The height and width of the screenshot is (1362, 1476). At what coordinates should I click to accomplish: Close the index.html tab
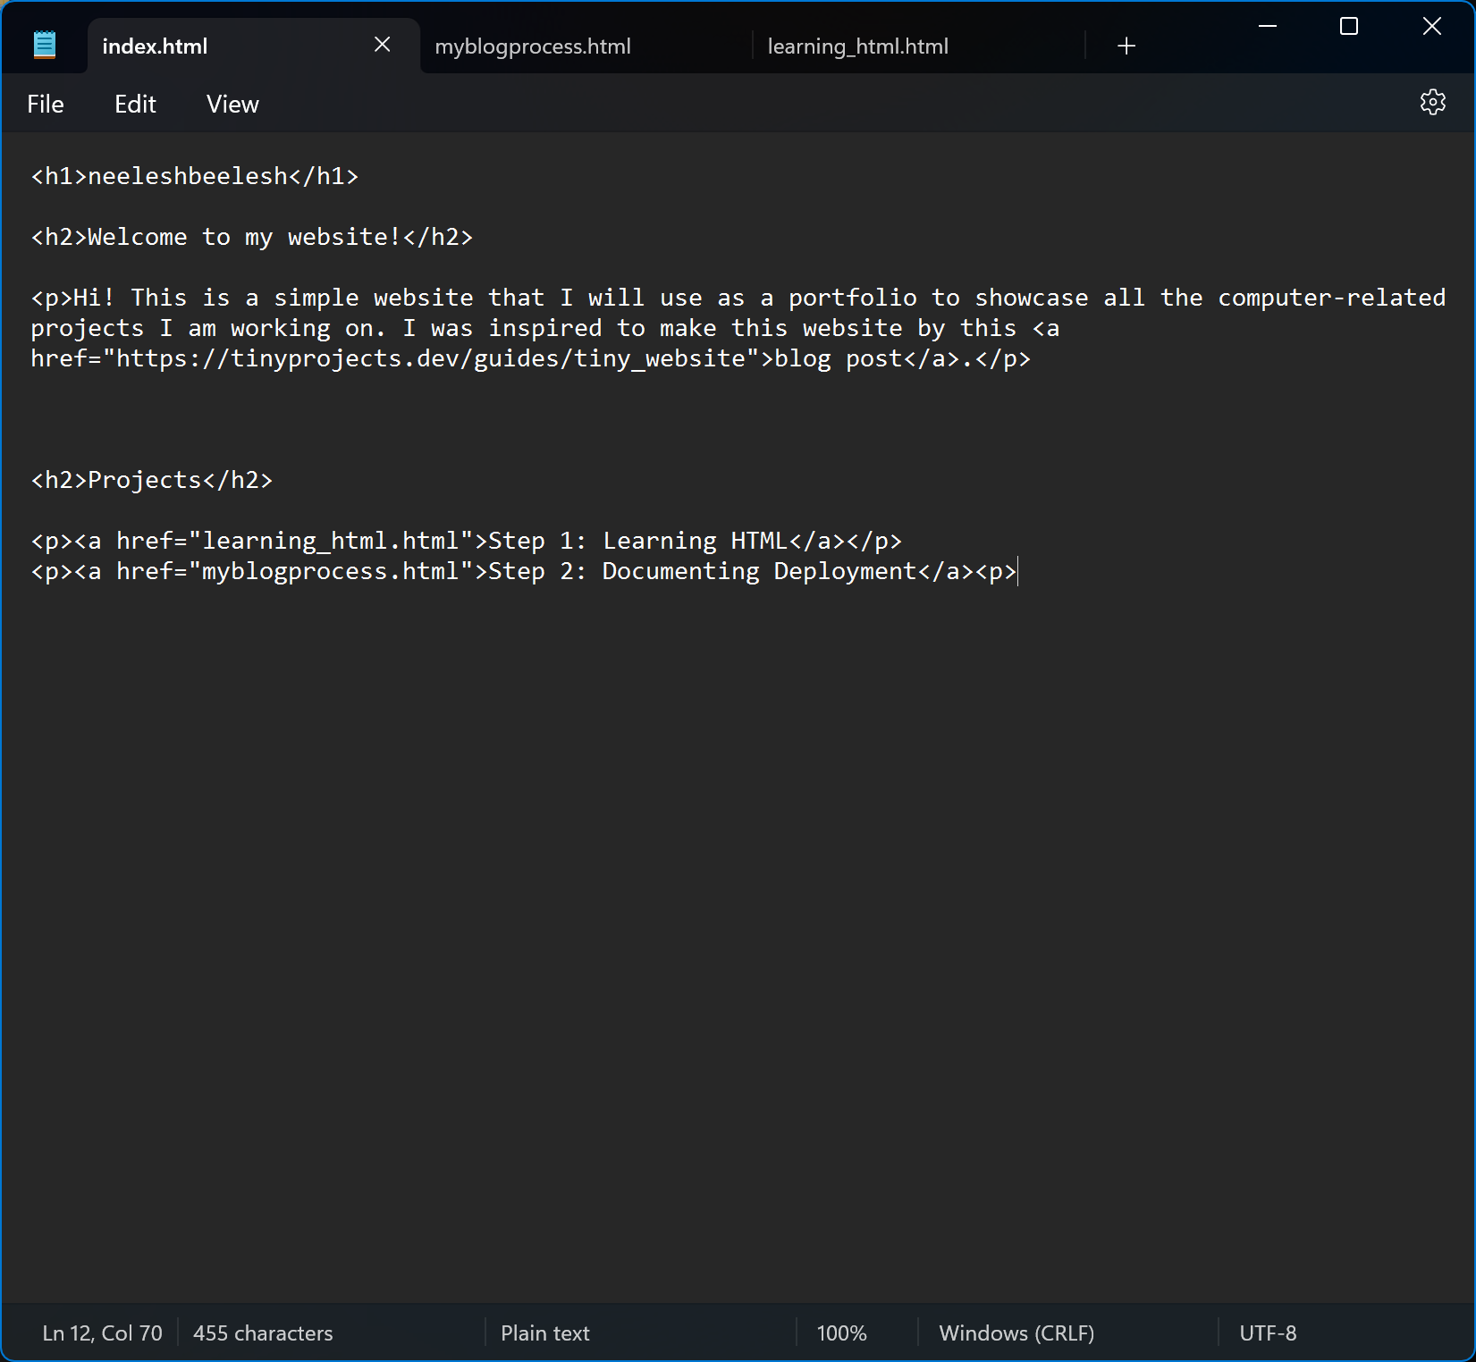coord(383,44)
